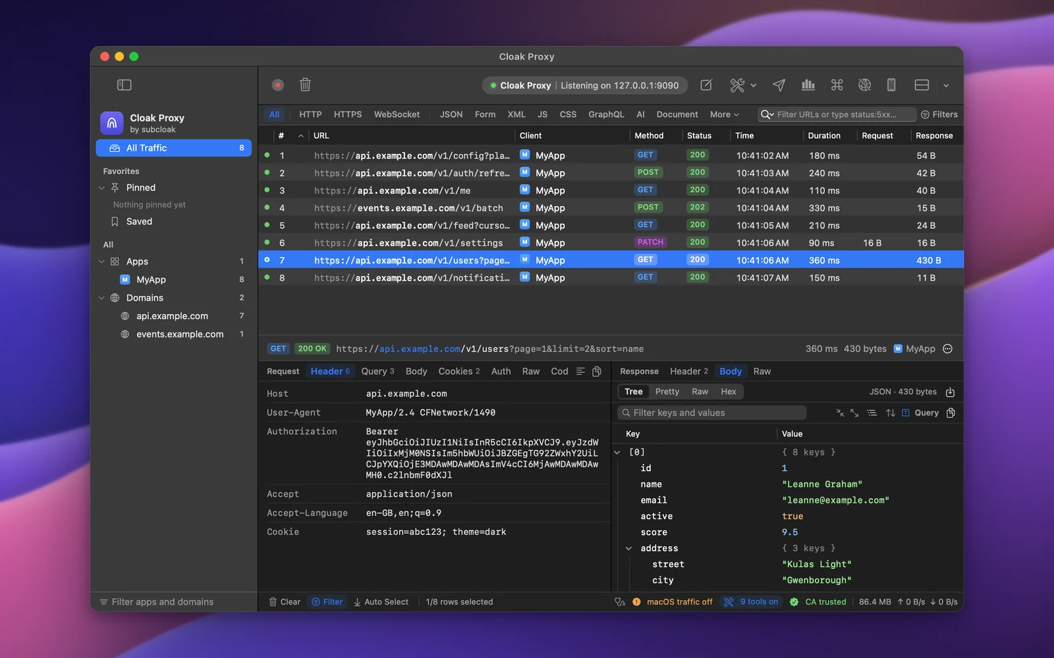Switch response view to Pretty
This screenshot has height=658, width=1054.
click(667, 392)
